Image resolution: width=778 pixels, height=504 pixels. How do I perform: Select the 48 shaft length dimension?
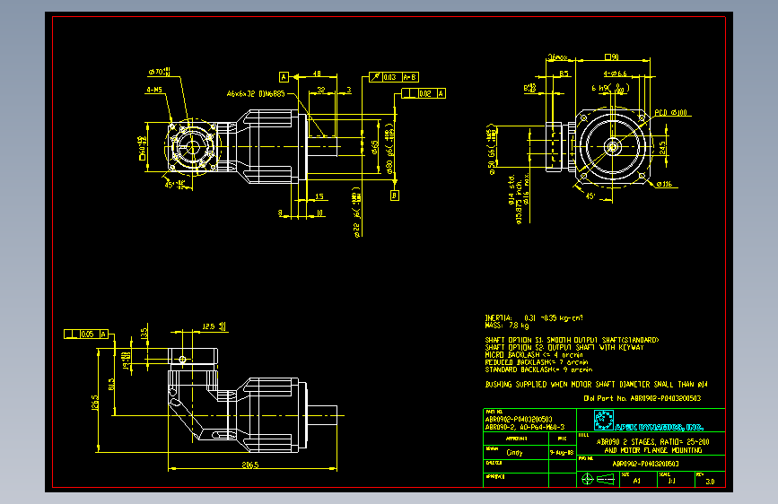[x=317, y=74]
